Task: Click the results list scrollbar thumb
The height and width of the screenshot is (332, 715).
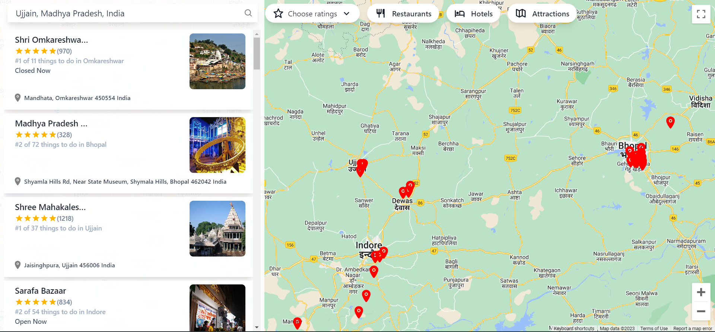Action: click(x=257, y=54)
